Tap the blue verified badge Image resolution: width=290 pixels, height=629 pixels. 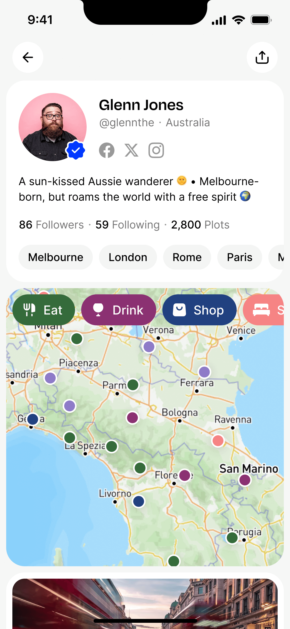76,150
